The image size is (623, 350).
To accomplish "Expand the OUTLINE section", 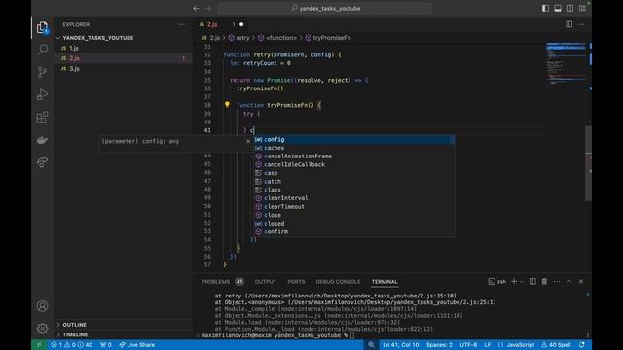I will pos(74,325).
